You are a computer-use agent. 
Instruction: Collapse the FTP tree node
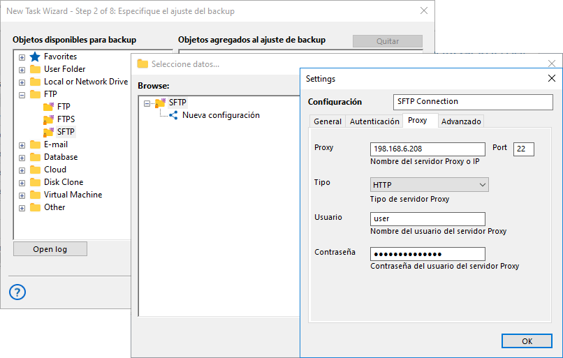click(22, 94)
